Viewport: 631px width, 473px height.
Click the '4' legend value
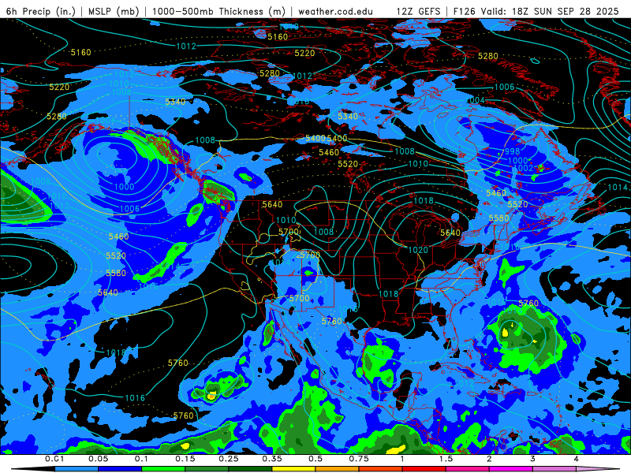coord(577,459)
